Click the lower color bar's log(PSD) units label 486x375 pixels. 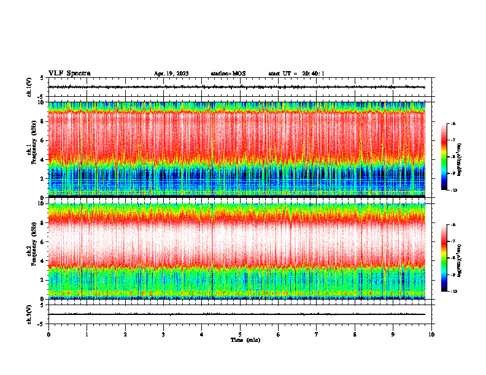pyautogui.click(x=460, y=261)
